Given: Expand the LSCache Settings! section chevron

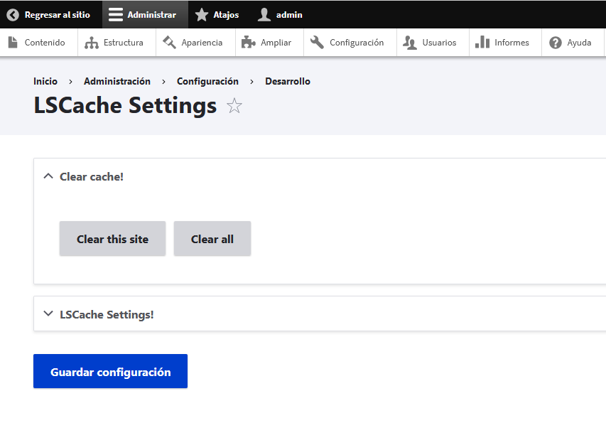Looking at the screenshot, I should point(48,314).
